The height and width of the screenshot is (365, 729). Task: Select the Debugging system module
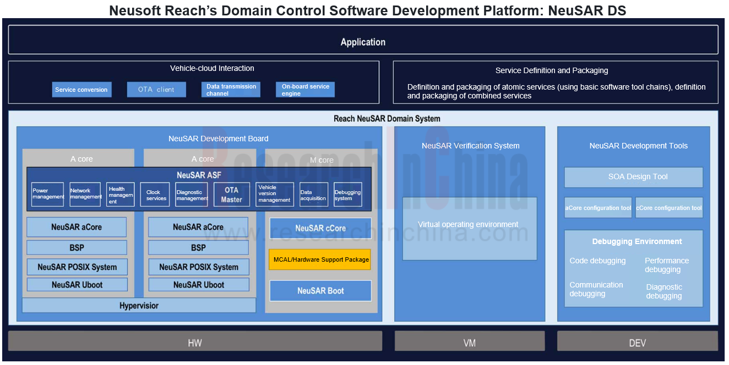click(348, 195)
